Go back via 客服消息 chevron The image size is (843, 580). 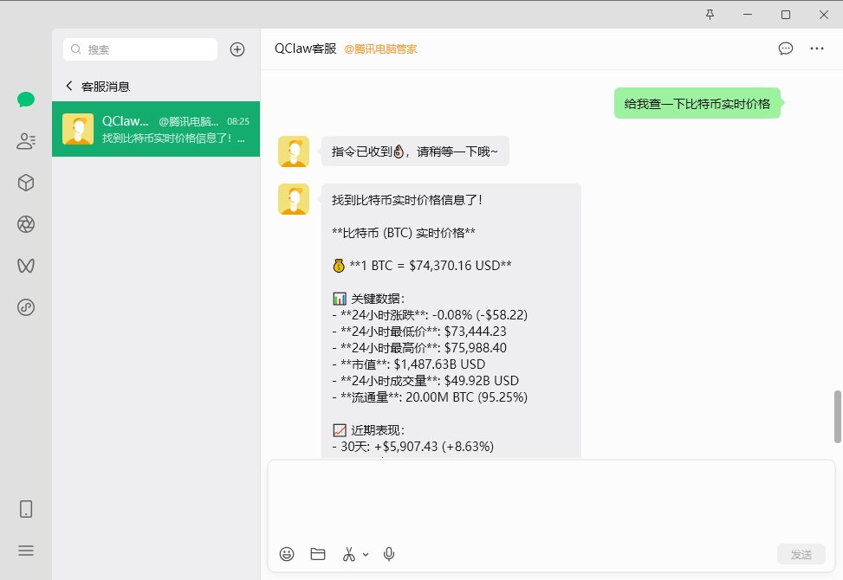click(69, 87)
